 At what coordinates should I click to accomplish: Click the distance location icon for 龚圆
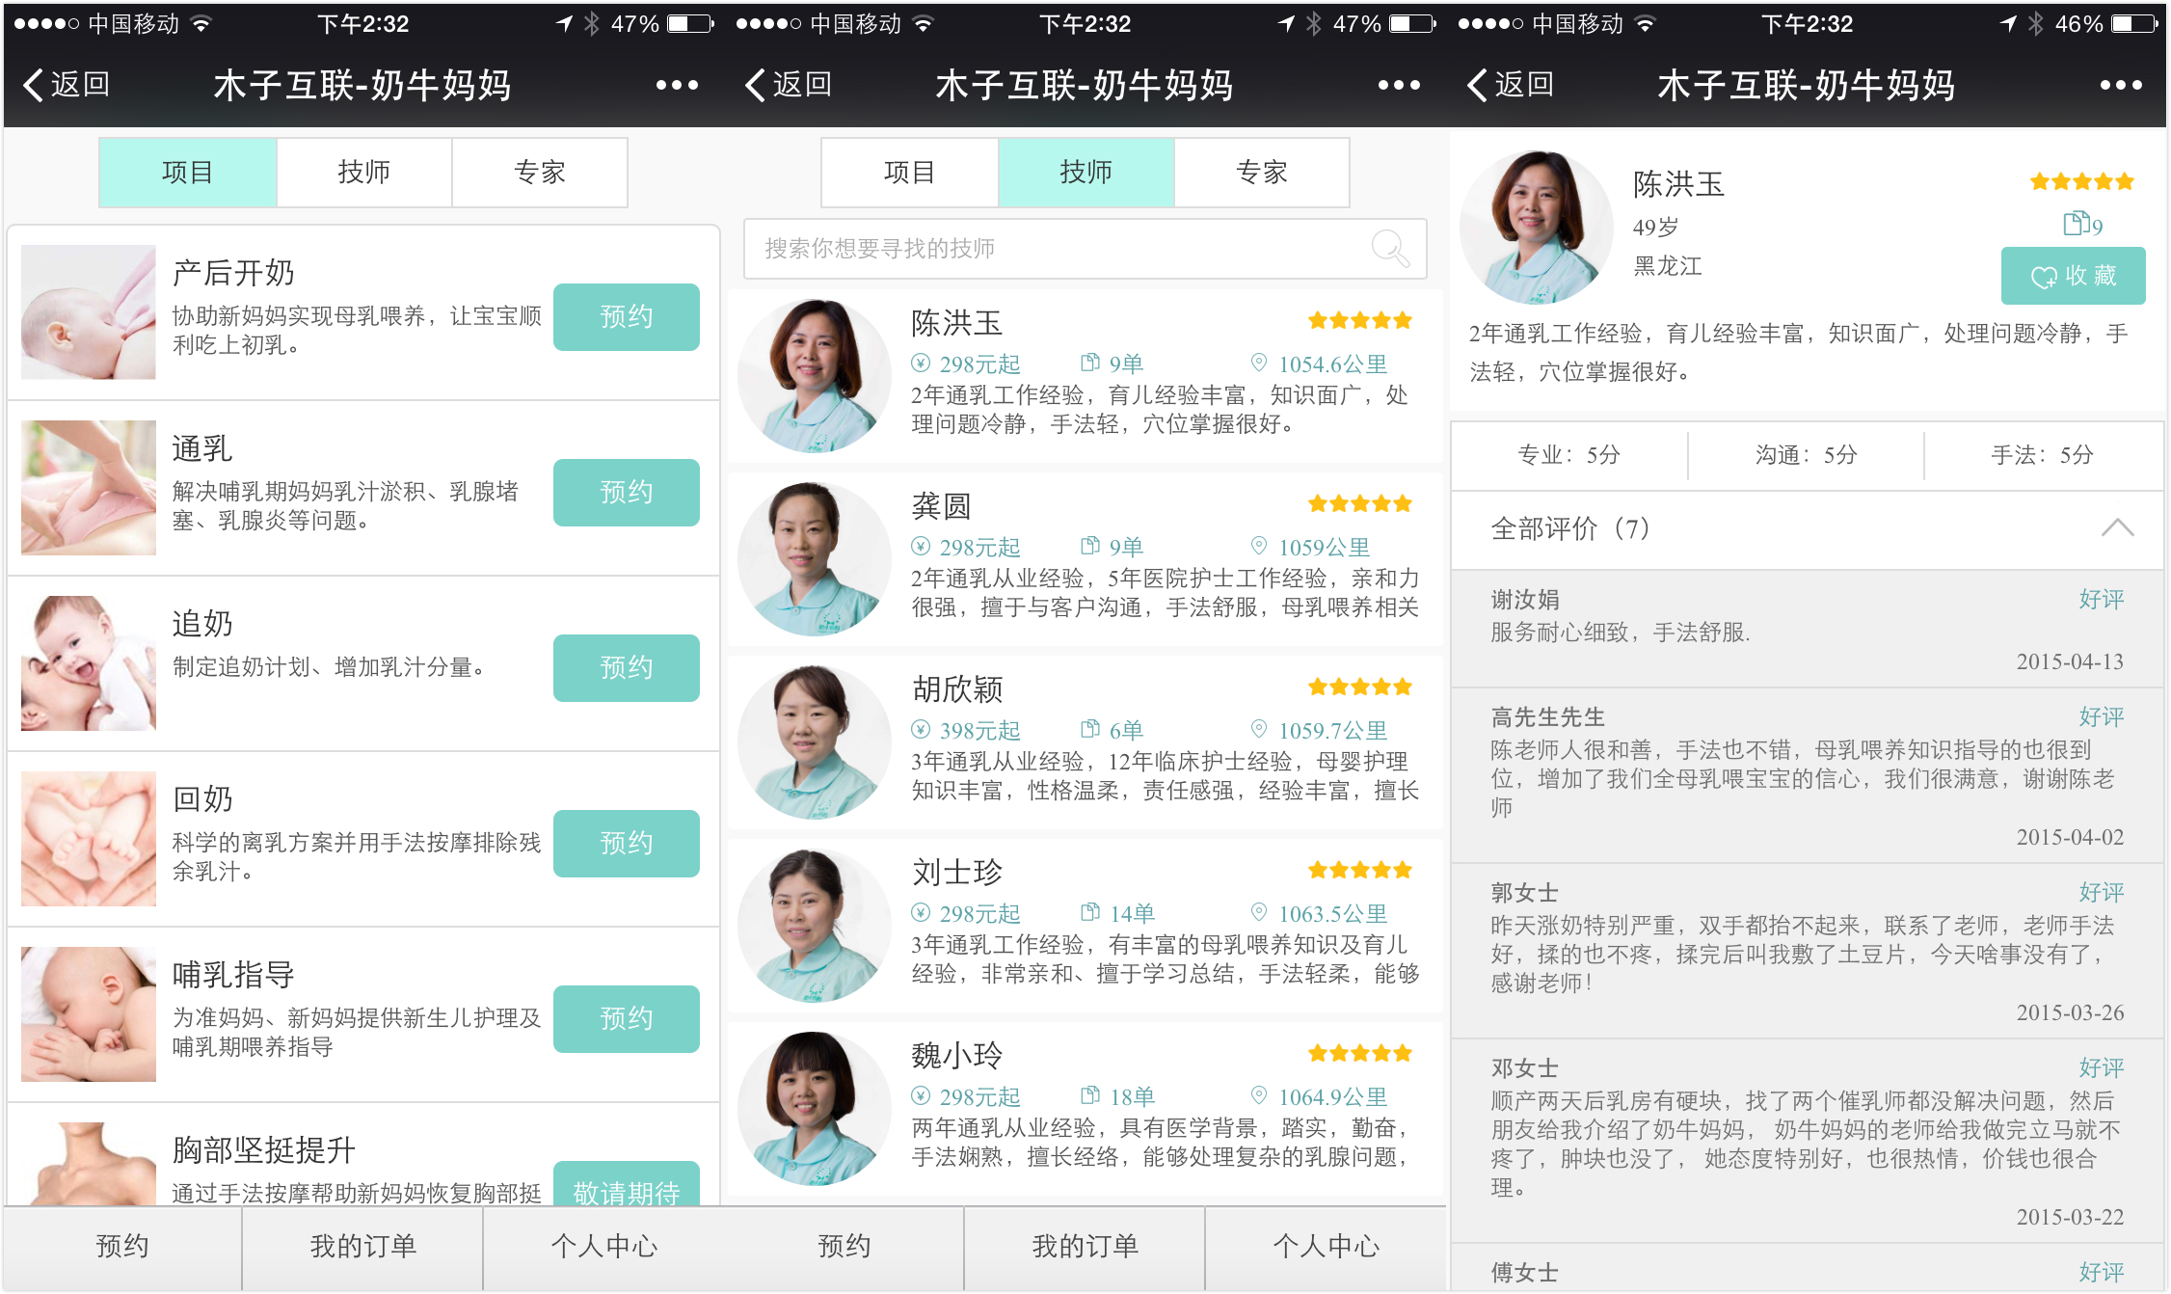1258,546
